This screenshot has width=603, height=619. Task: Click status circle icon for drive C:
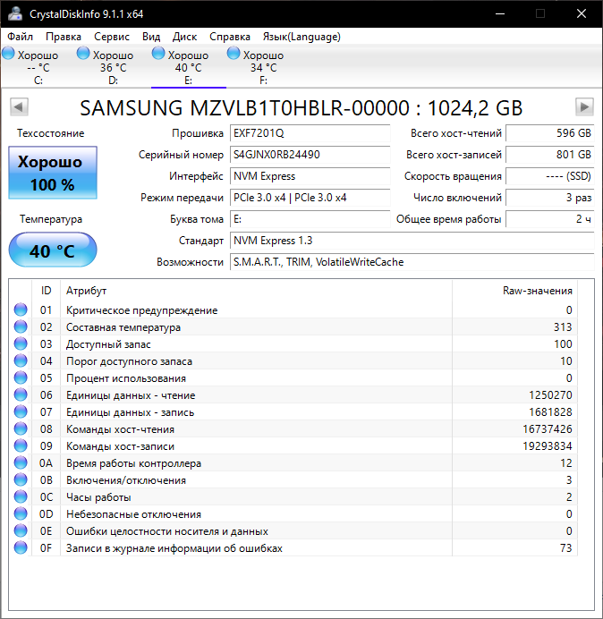tap(8, 54)
